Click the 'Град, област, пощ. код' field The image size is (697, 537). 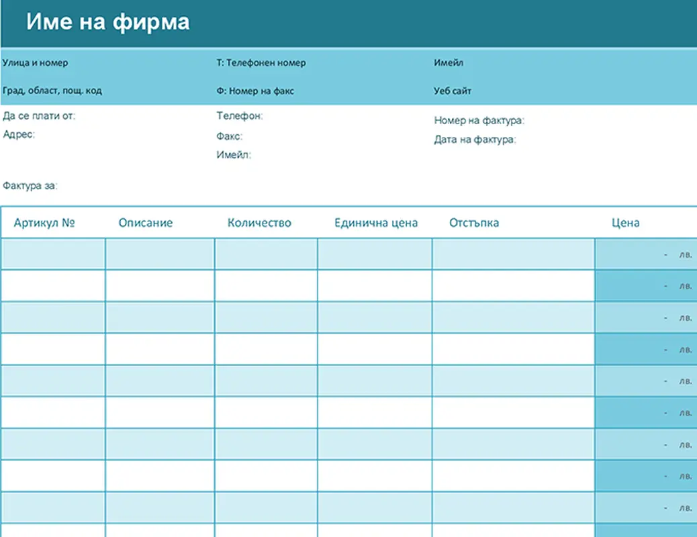(52, 91)
